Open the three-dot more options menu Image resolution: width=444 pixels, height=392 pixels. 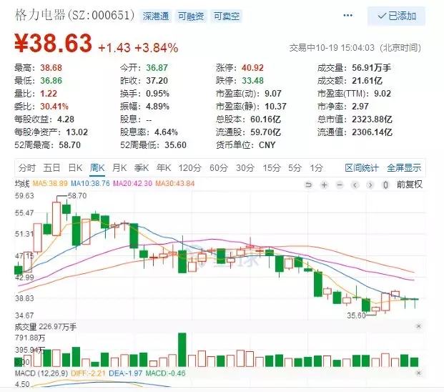[x=347, y=16]
